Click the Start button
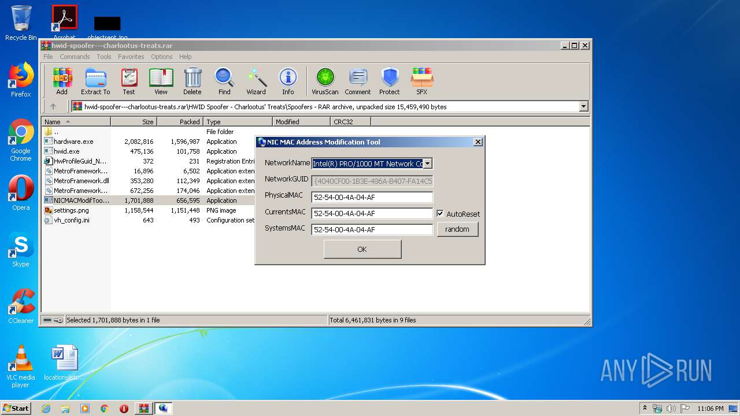 coord(16,408)
